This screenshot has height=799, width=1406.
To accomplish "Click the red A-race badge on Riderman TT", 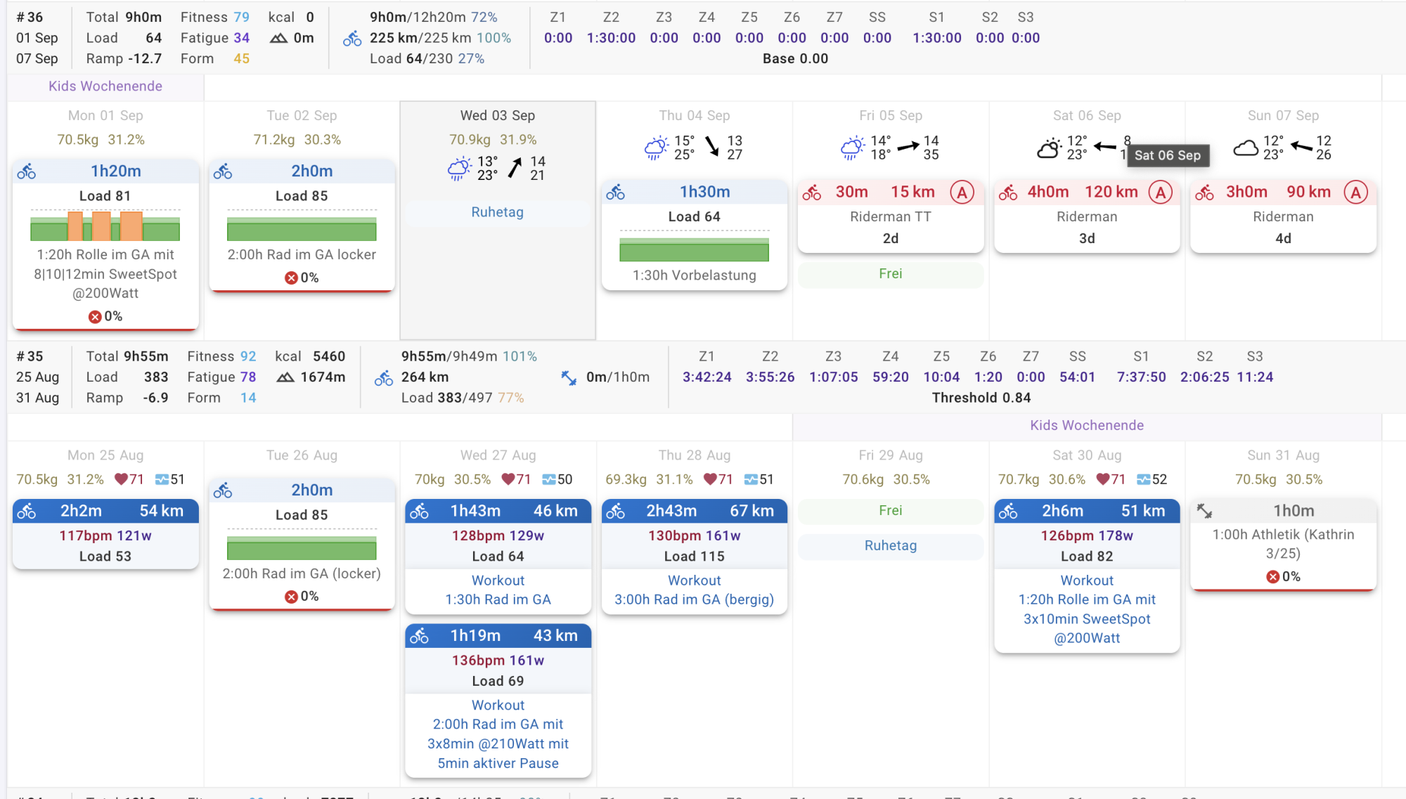I will [962, 192].
